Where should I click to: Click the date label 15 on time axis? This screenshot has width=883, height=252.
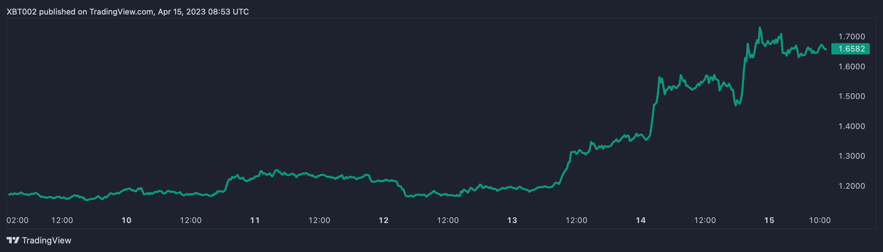tap(769, 220)
